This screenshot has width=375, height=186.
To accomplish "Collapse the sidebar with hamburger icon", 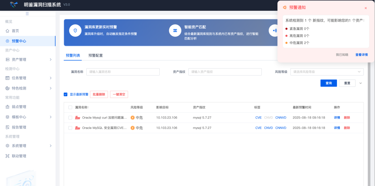I will 27,14.
